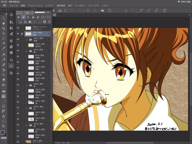Viewport: 192px width, 144px height.
Task: Hide the selected 線画 layer
Action: 18,34
